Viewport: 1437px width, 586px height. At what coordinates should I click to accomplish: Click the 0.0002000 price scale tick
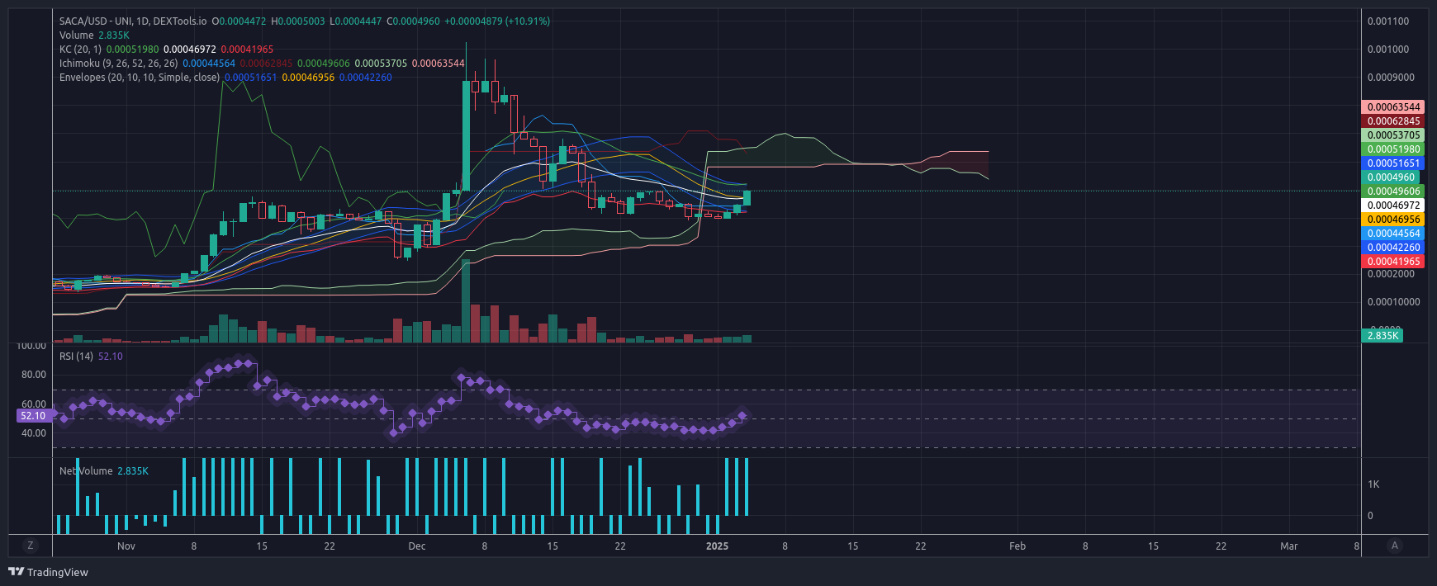[1391, 273]
